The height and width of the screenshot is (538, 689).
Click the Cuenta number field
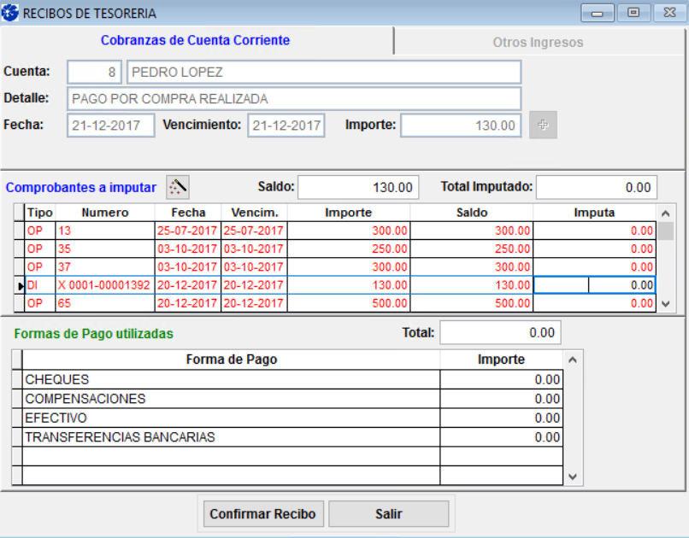tap(94, 73)
